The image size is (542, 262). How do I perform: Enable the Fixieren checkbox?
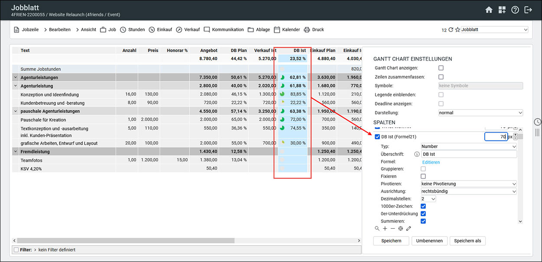[x=423, y=176]
